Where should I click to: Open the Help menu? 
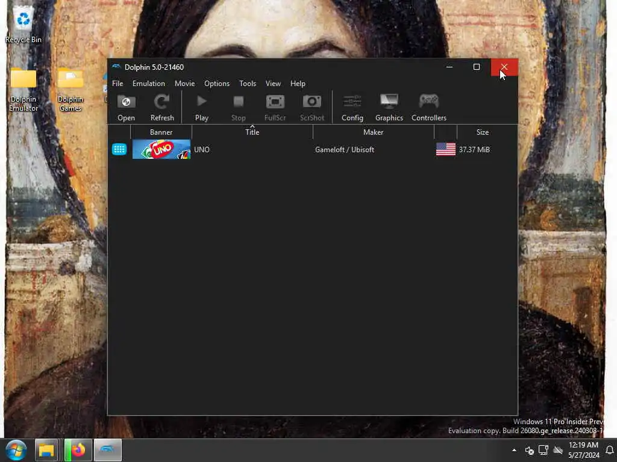tap(298, 83)
